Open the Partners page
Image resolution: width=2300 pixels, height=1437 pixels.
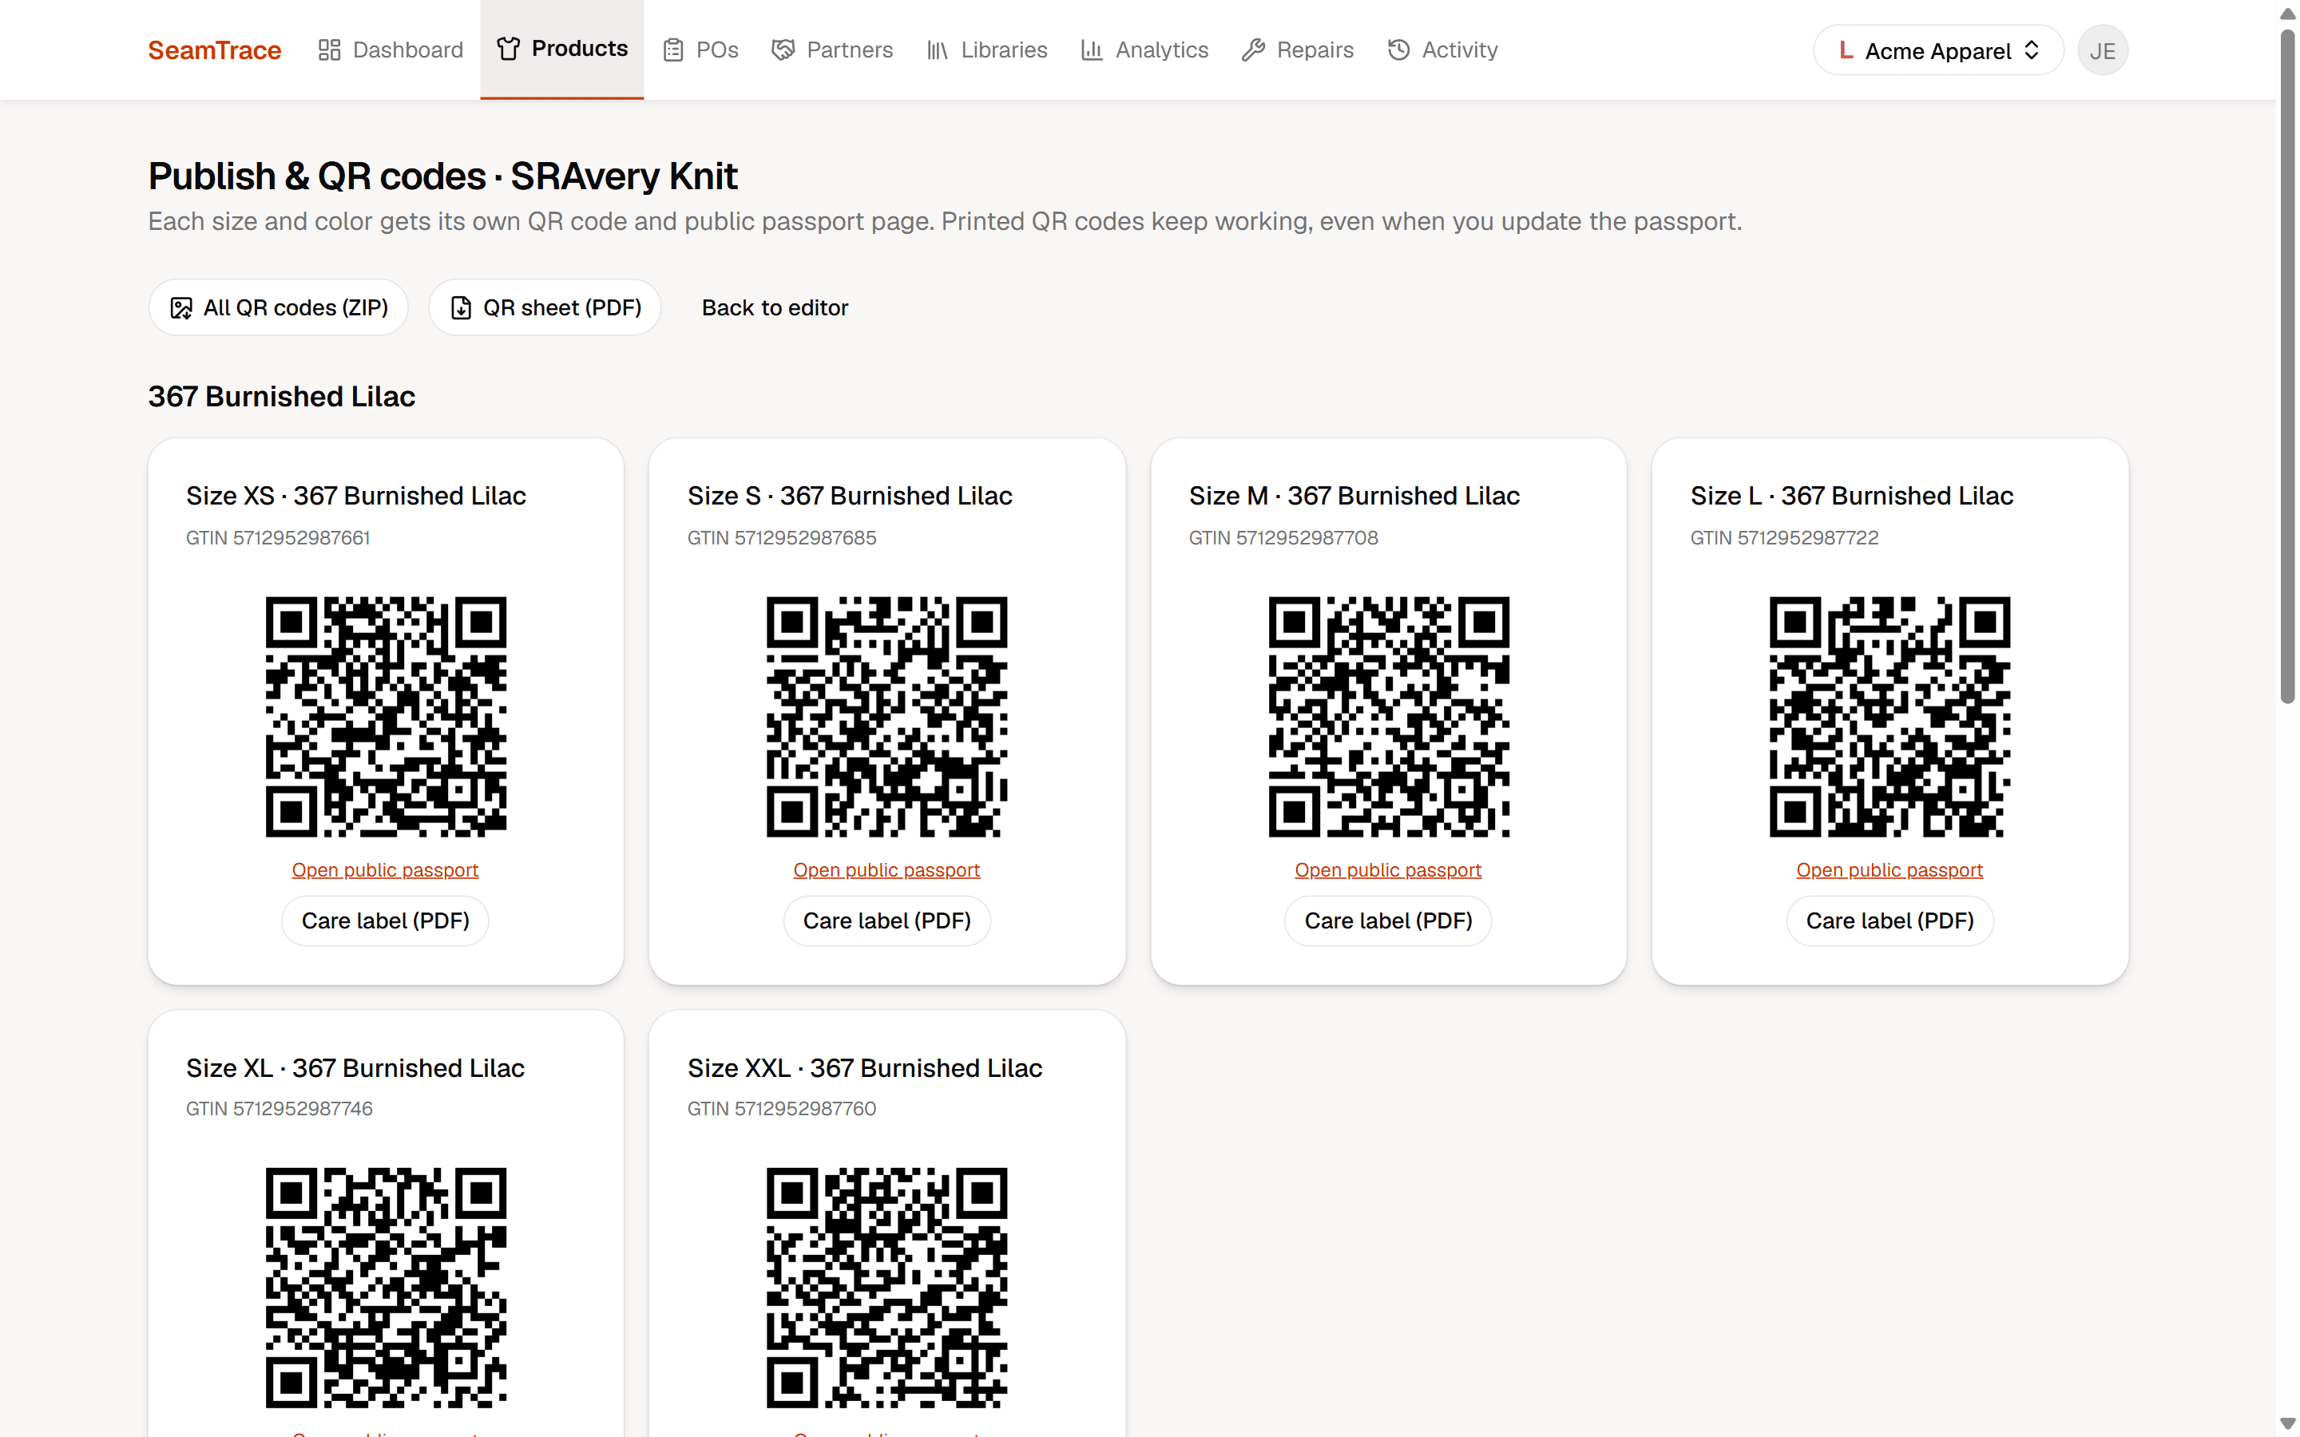[x=833, y=49]
